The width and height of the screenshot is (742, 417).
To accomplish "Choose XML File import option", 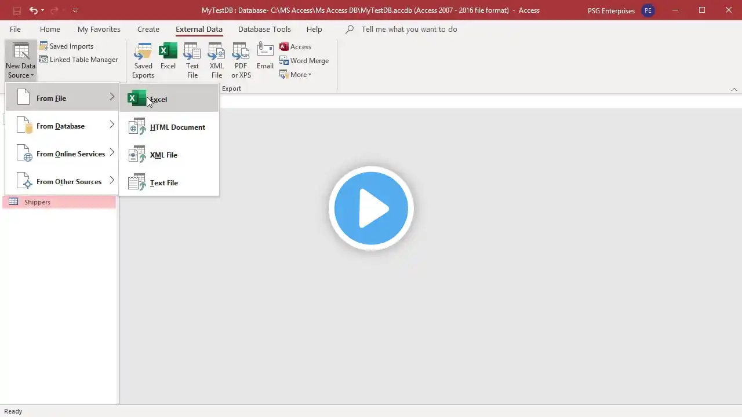I will pyautogui.click(x=169, y=155).
